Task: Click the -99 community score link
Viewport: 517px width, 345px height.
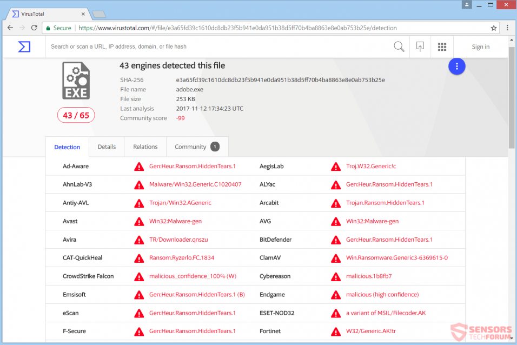Action: 180,118
